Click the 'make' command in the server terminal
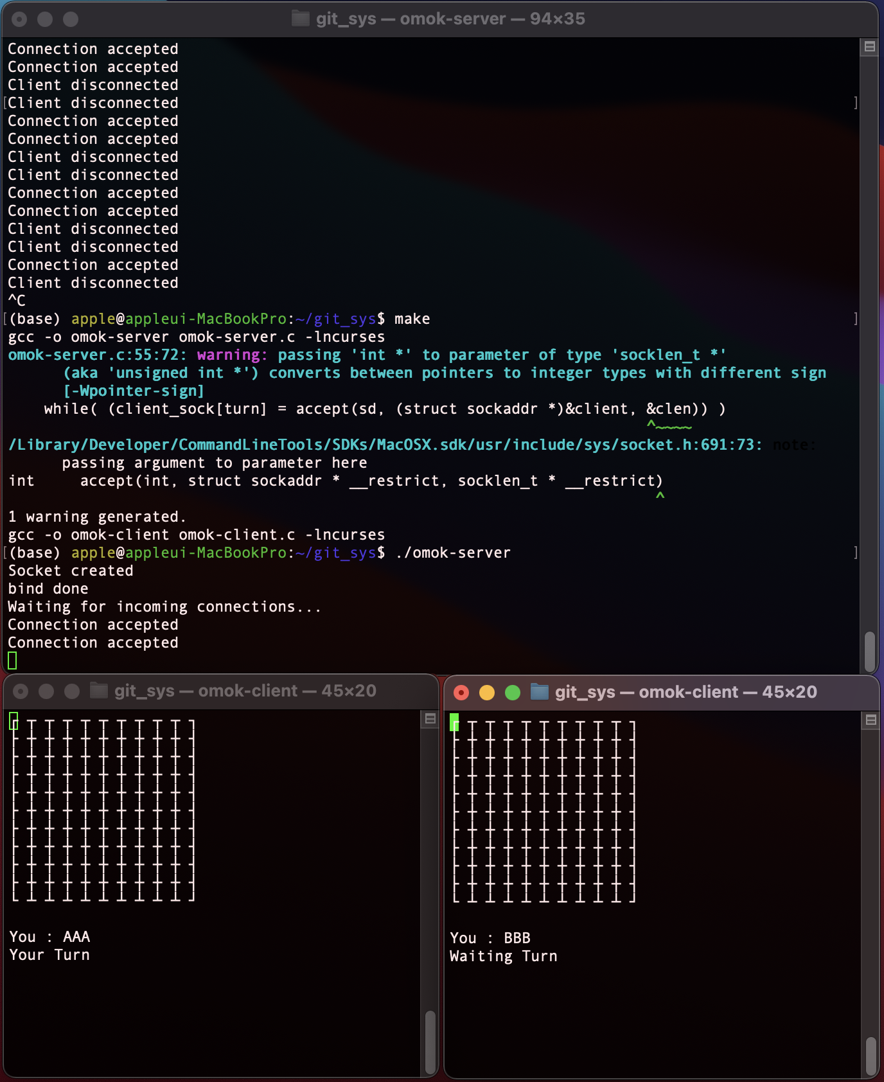 point(412,319)
